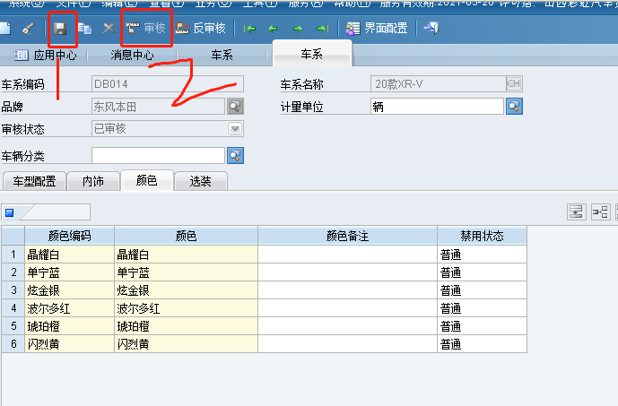Click the Save floppy disk icon
The image size is (618, 406).
[x=60, y=29]
